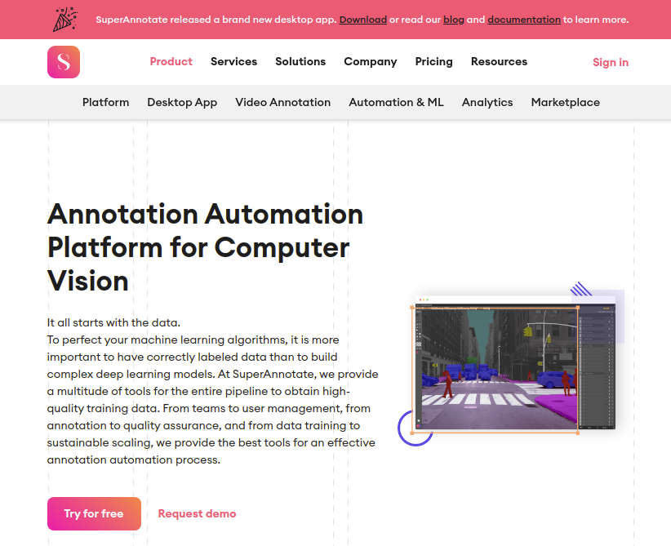671x546 pixels.
Task: Click the text 'It all starts with the data.'
Action: tap(113, 322)
